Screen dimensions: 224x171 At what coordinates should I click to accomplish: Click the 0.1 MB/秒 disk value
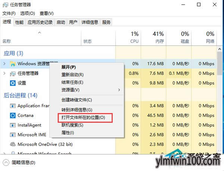point(179,73)
